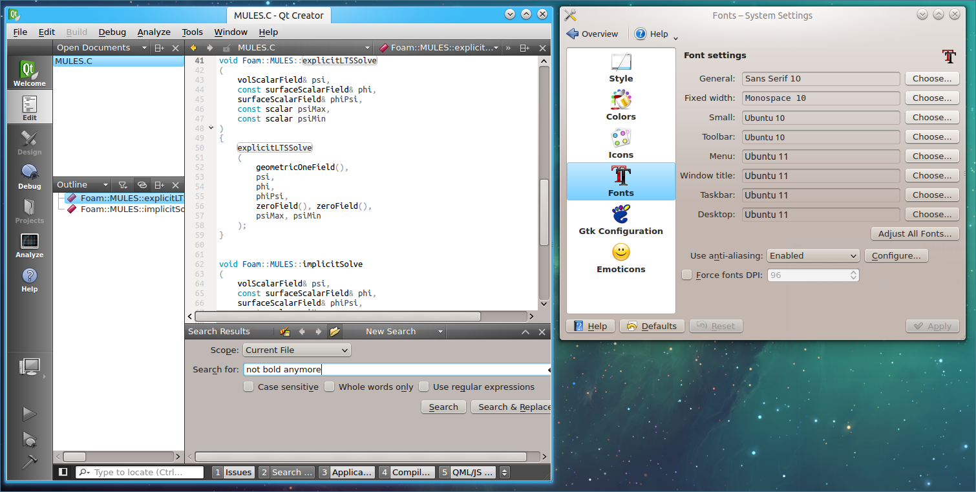Click the Defaults button in System Settings

pyautogui.click(x=652, y=326)
